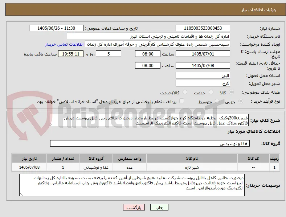The width and height of the screenshot is (286, 217).
Task: Click the delivery province field البرز
Action: (203, 75)
